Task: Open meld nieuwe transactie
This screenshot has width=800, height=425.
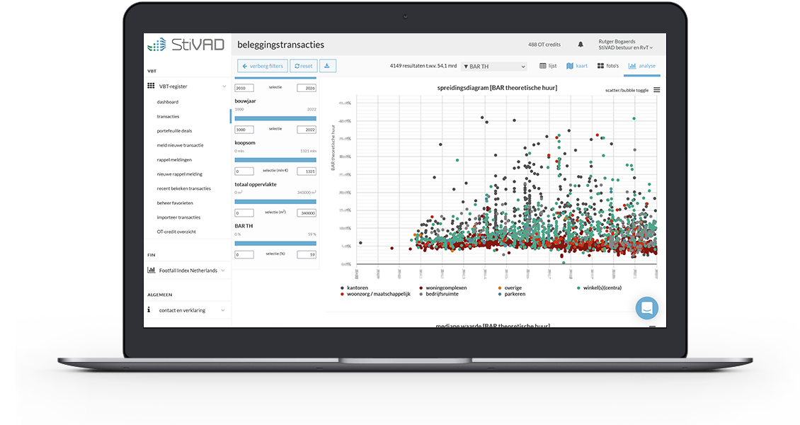Action: pos(180,145)
